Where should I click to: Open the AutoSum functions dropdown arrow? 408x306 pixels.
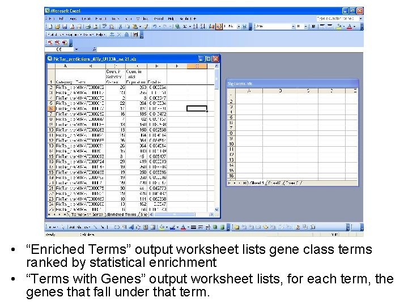pos(190,26)
